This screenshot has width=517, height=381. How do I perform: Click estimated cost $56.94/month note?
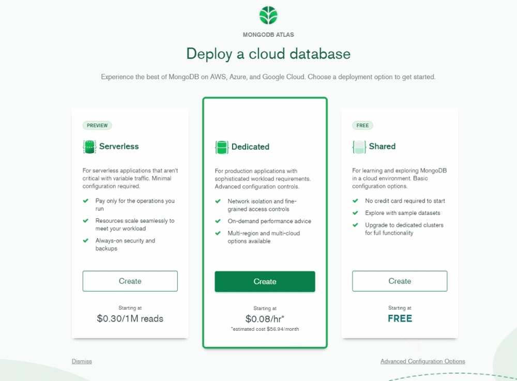coord(265,329)
